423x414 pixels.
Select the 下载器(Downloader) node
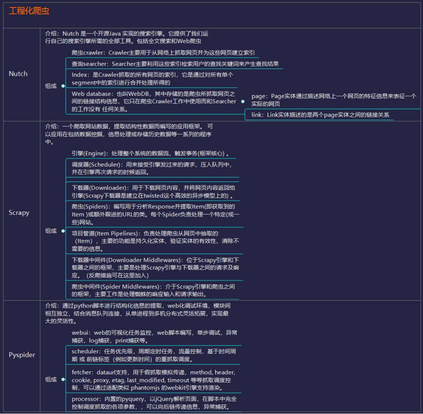tap(153, 192)
